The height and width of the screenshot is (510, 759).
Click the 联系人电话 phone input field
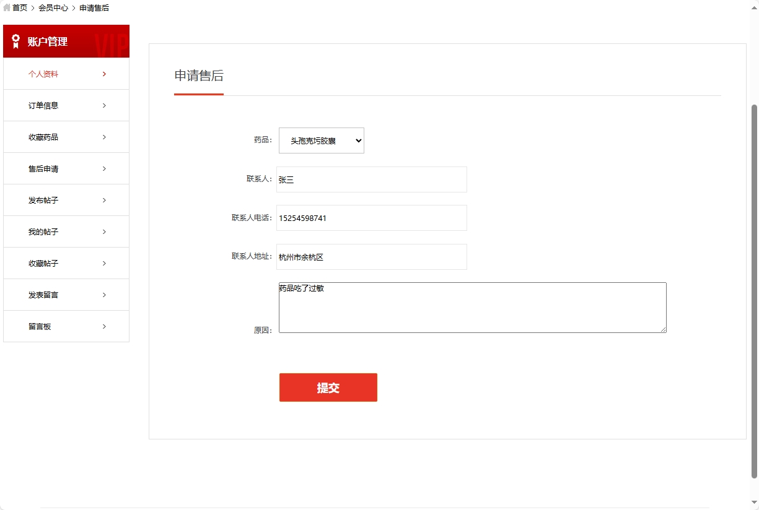pos(371,218)
